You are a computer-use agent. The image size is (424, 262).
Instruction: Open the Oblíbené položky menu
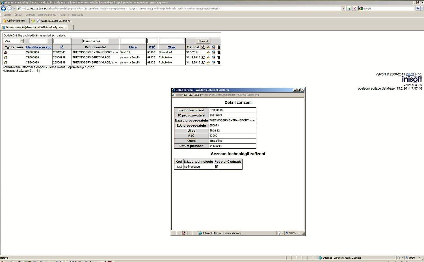pyautogui.click(x=47, y=15)
